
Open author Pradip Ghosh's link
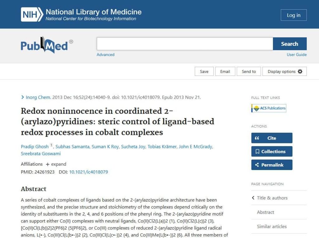(x=35, y=147)
